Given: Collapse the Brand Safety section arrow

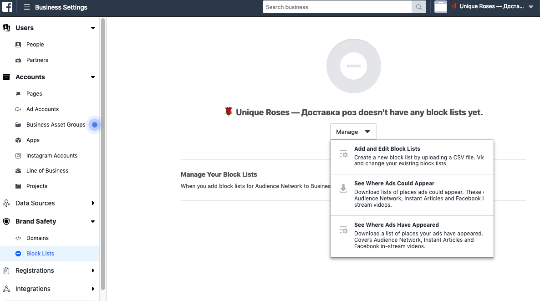Looking at the screenshot, I should 92,221.
